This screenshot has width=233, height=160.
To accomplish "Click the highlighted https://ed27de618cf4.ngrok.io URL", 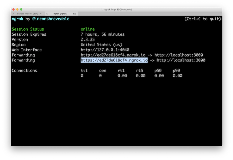I will point(114,60).
